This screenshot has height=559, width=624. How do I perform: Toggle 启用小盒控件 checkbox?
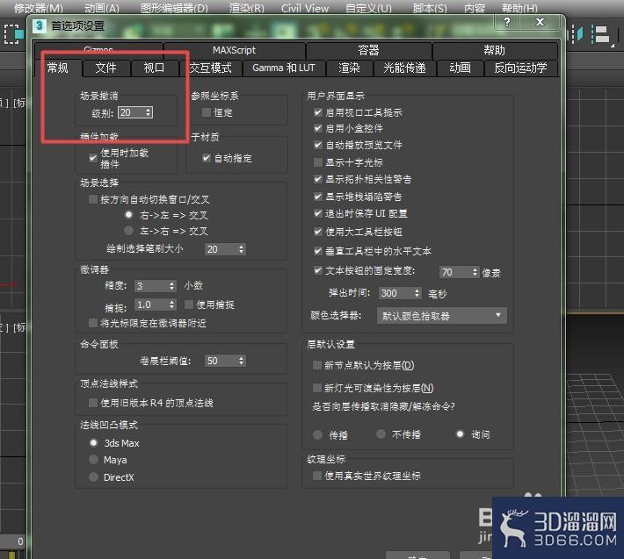coord(318,128)
